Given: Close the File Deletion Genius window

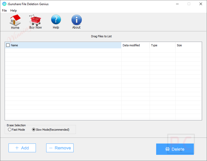Looking at the screenshot, I should pyautogui.click(x=201, y=4).
